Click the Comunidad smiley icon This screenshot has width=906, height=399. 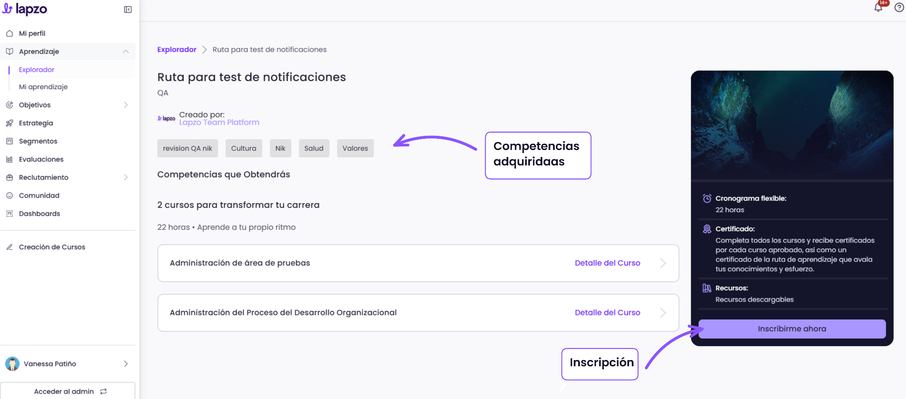point(9,196)
